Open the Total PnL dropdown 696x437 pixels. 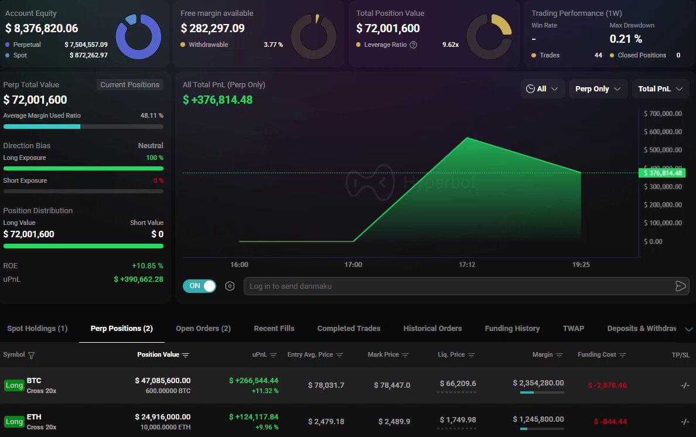[660, 88]
